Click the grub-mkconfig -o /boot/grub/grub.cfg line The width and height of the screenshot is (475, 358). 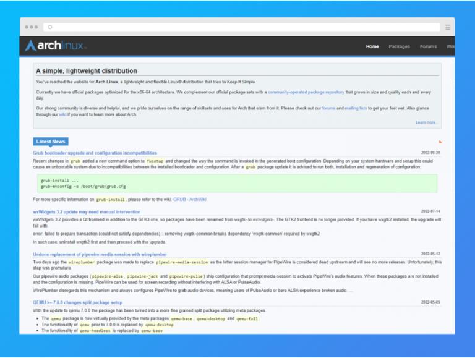pyautogui.click(x=83, y=187)
